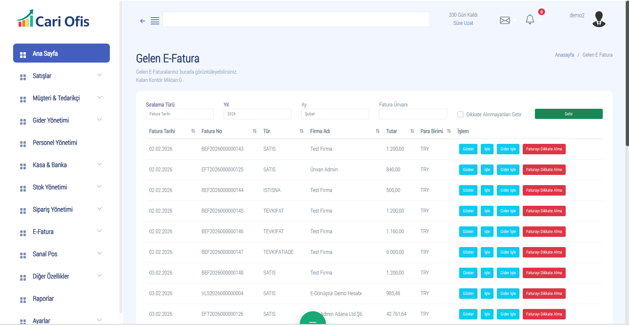Toggle sidebar with hamburger menu icon
Viewport: 629px width, 325px height.
pyautogui.click(x=155, y=21)
